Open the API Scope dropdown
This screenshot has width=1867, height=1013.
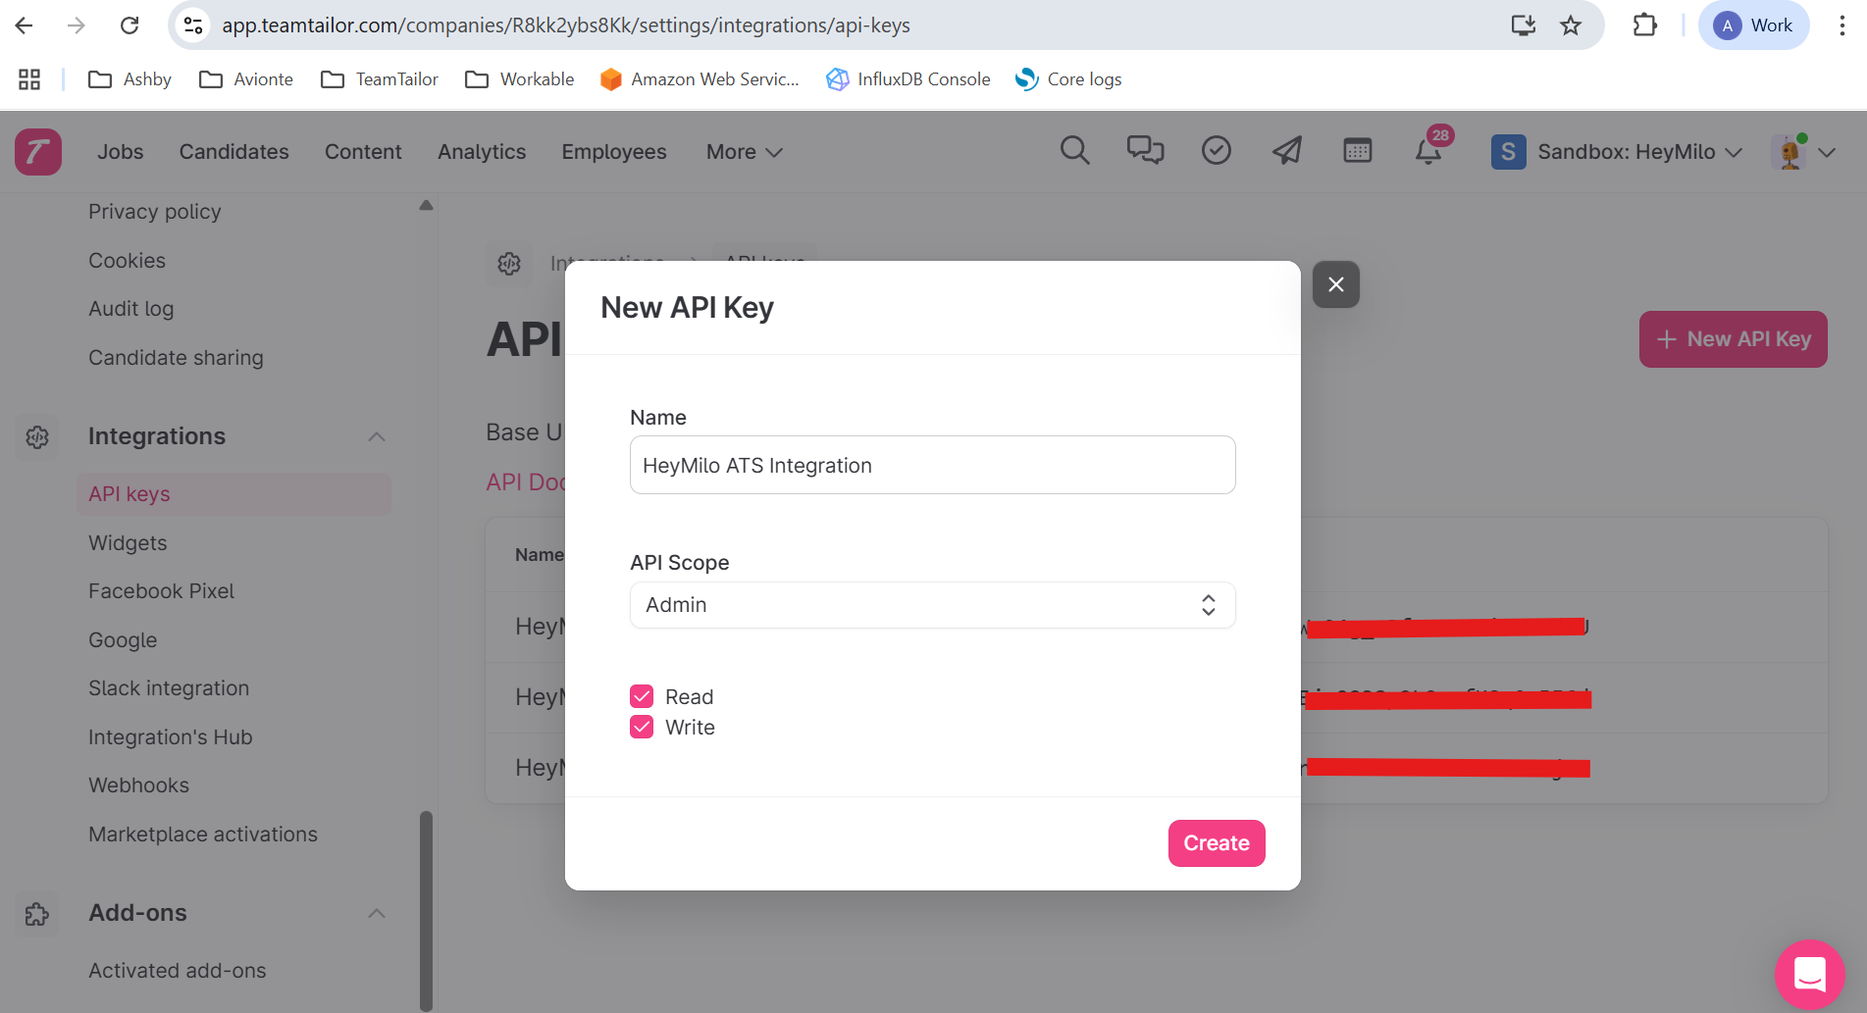click(x=932, y=605)
